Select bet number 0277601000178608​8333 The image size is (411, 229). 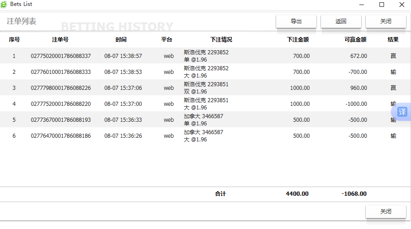61,72
